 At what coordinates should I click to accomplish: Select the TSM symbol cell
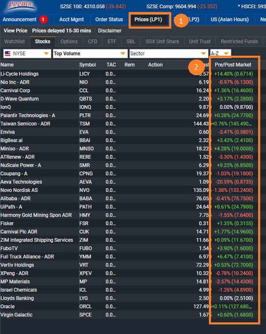tap(85, 124)
